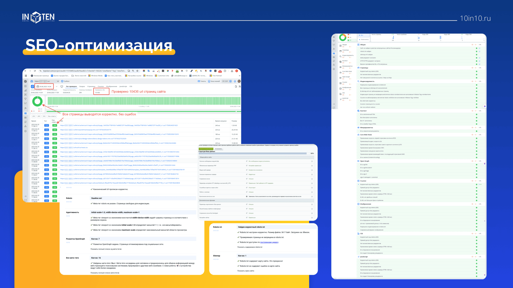Toggle the 4XX response code filter

click(x=39, y=116)
